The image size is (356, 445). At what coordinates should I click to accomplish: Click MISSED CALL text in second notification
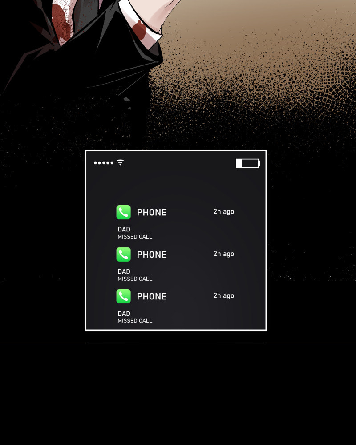[x=135, y=279]
